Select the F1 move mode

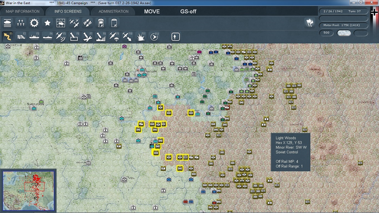tap(7, 37)
